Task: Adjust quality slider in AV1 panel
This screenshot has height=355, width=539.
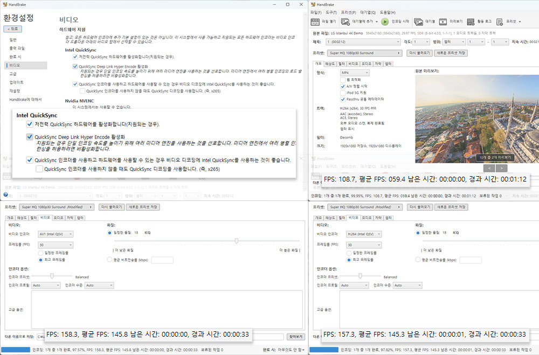Action: click(x=237, y=241)
